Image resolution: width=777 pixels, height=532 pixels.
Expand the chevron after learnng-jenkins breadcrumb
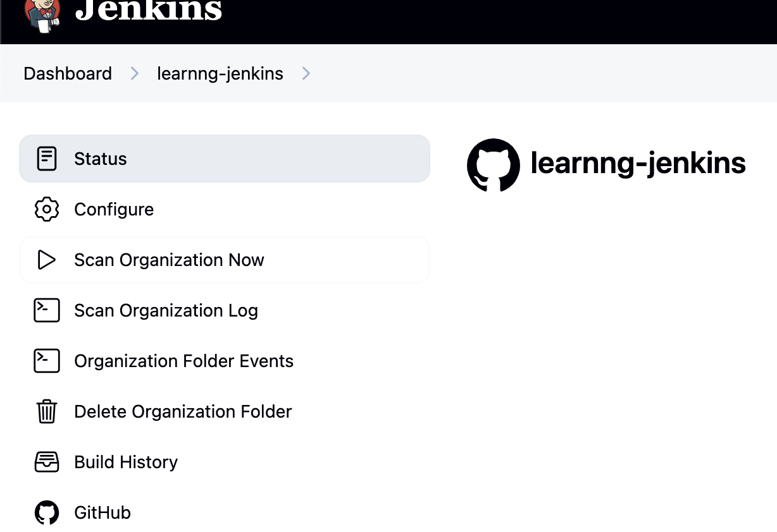(306, 74)
